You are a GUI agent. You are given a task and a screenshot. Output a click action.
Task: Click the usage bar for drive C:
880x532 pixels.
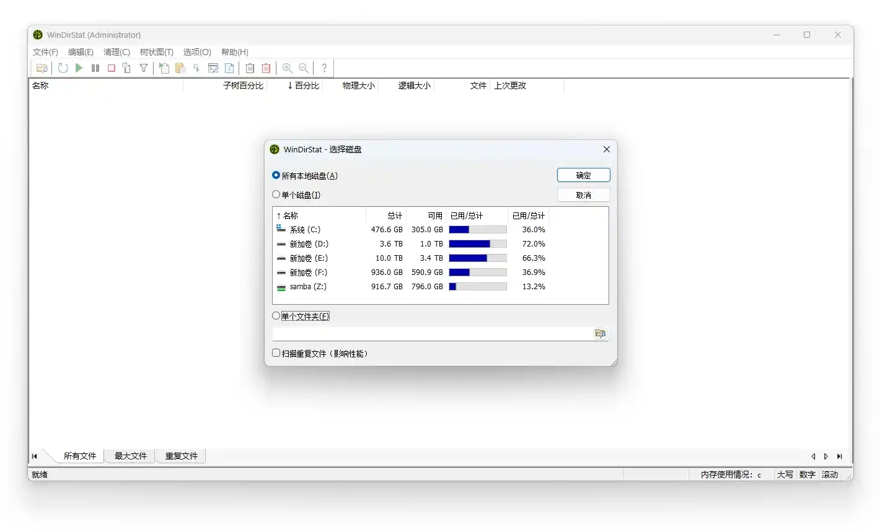[x=478, y=230]
